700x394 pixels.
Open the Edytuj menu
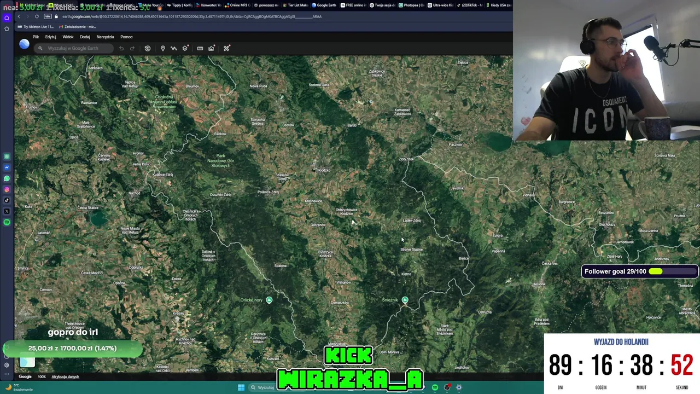pos(51,37)
